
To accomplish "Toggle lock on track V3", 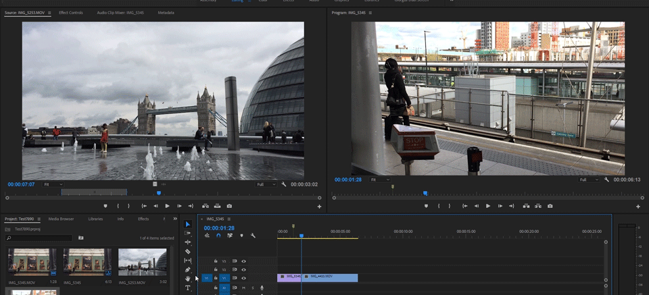I will 216,261.
